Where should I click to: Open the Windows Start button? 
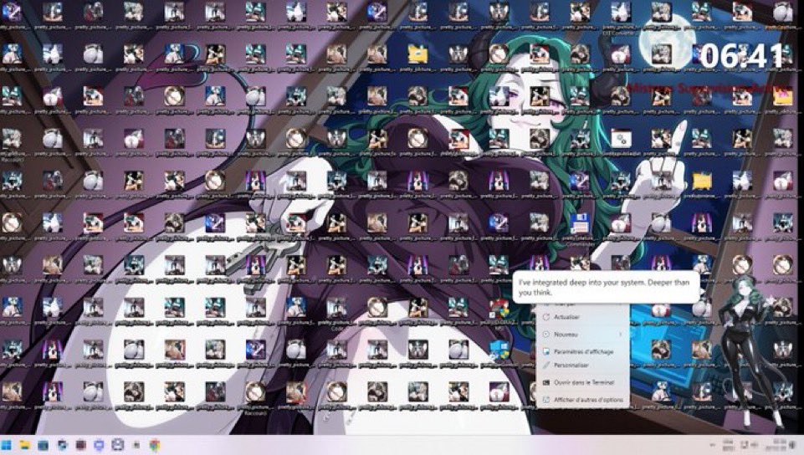(7, 445)
